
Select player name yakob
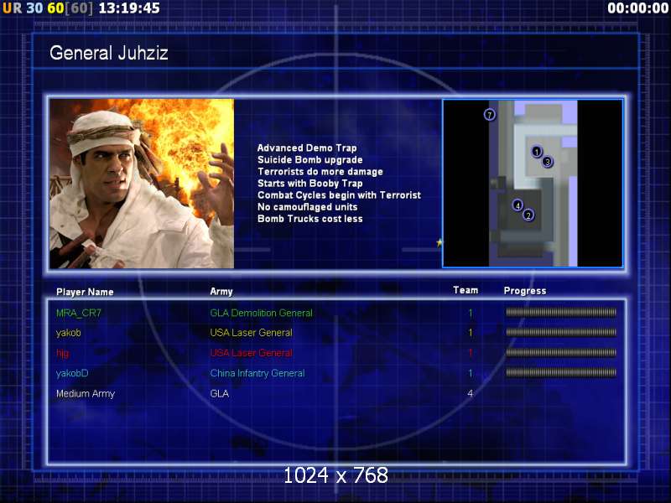click(69, 333)
